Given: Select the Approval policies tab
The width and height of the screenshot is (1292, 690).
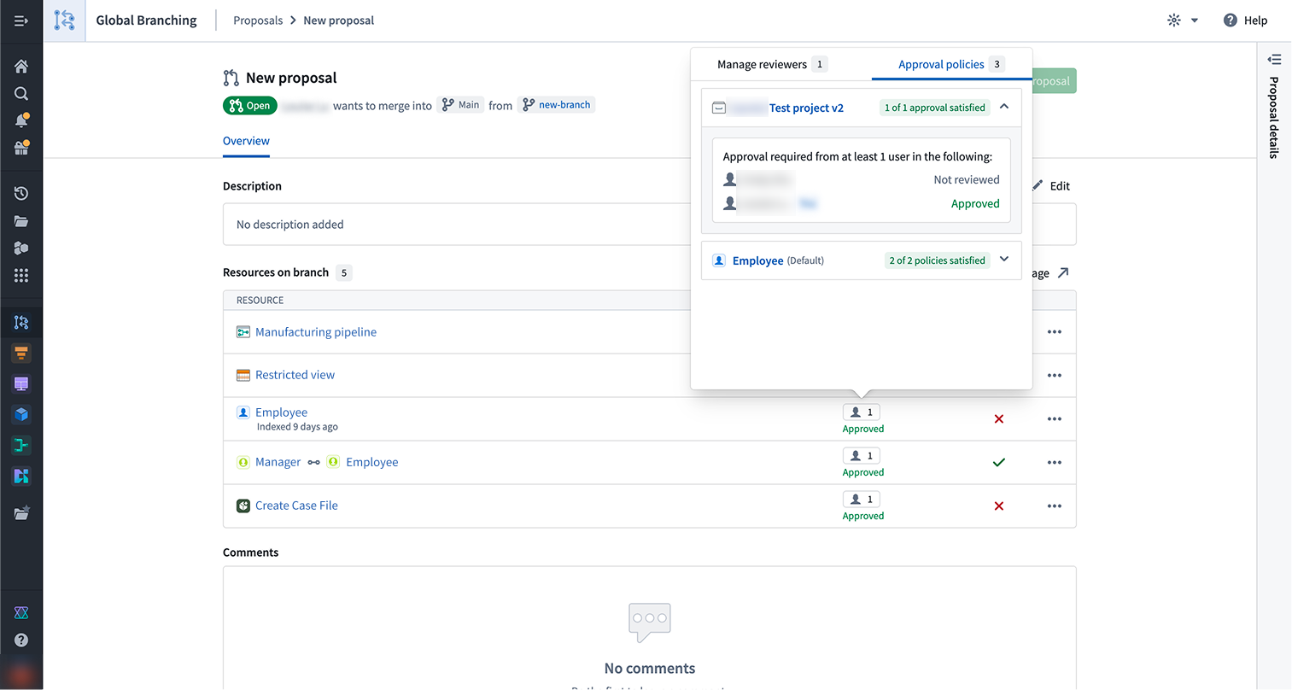Looking at the screenshot, I should [x=951, y=64].
